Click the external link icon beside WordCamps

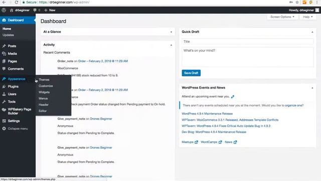[220, 142]
